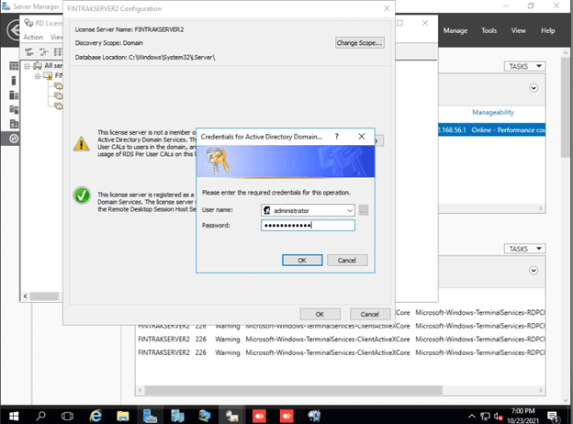This screenshot has height=424, width=573.
Task: Open the upper TASKS dropdown
Action: [524, 66]
